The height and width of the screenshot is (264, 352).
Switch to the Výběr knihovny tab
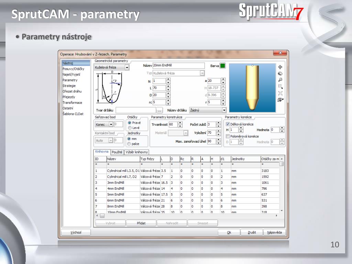137,152
